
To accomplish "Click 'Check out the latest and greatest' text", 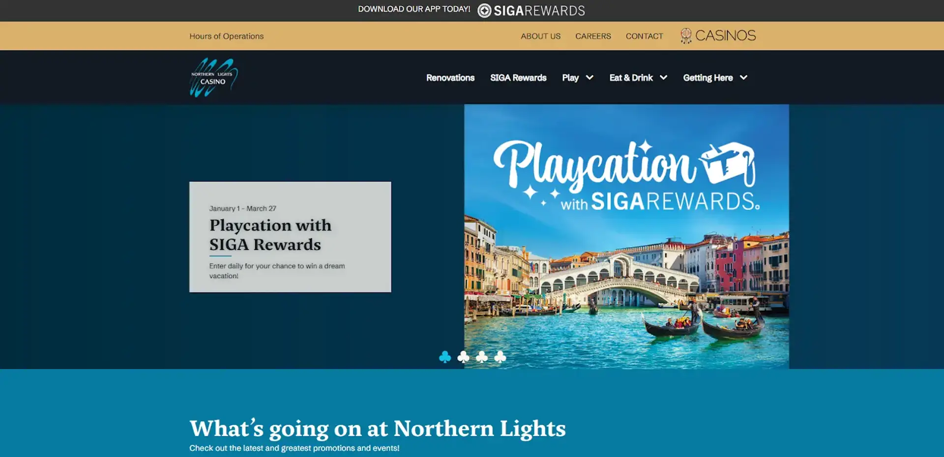I will (294, 448).
